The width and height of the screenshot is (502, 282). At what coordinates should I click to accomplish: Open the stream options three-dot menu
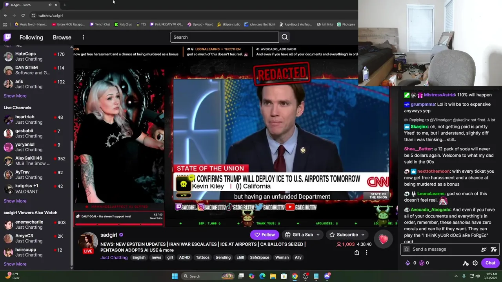(366, 253)
